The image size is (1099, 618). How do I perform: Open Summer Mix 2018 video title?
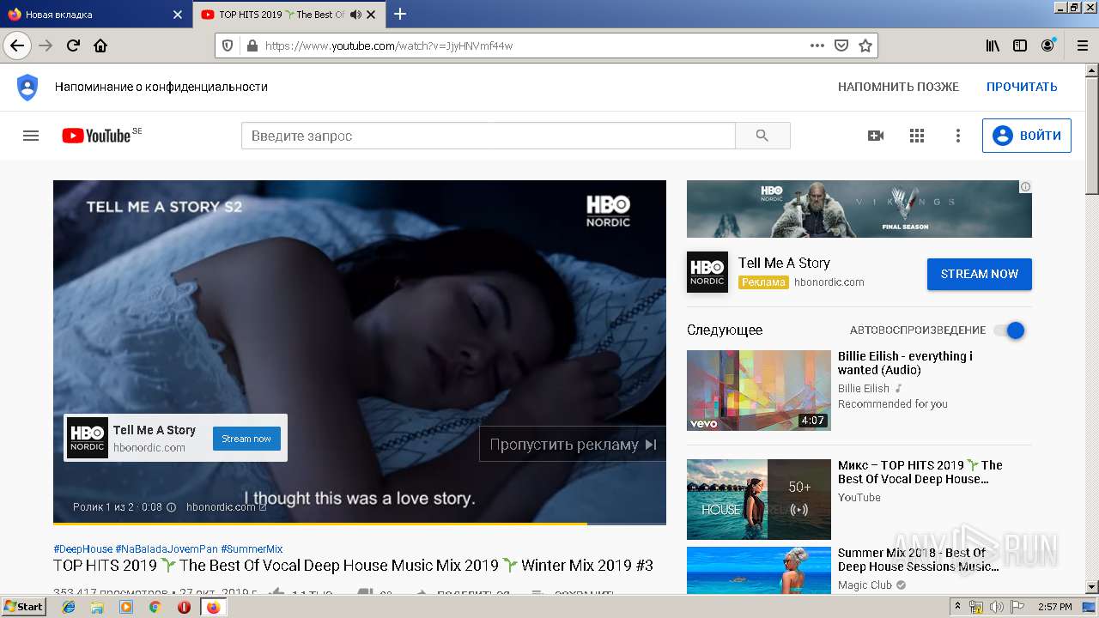tap(919, 560)
